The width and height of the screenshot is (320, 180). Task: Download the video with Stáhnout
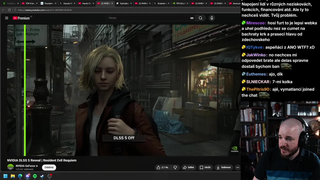point(223,167)
